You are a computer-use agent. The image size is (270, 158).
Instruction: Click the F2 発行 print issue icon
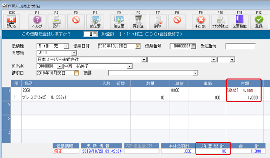pyautogui.click(x=56, y=22)
